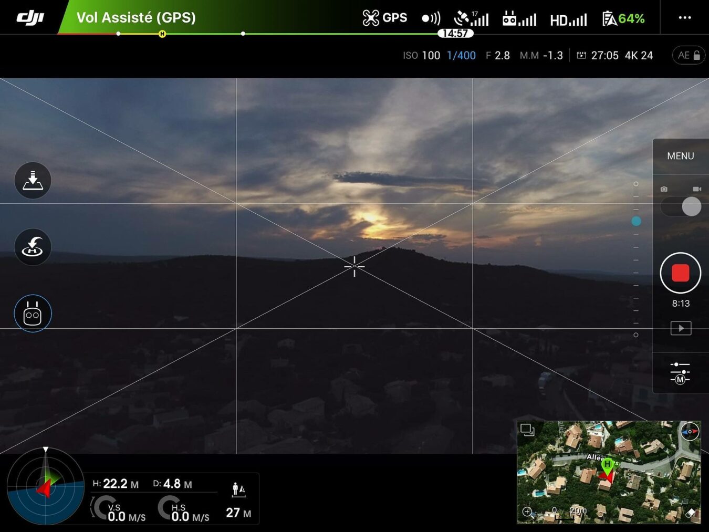
Task: Toggle map compass orientation lock
Action: [689, 432]
